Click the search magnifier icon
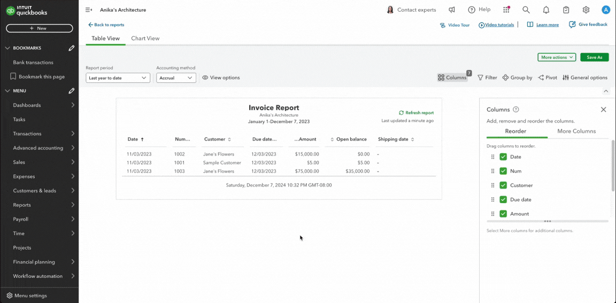616x303 pixels. [526, 10]
